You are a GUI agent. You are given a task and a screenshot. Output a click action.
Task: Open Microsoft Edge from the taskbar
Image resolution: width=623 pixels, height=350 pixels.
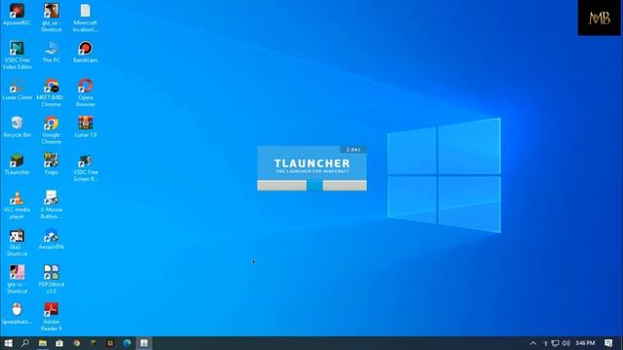128,343
